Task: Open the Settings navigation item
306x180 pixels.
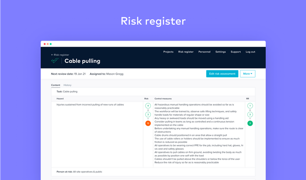Action: [x=221, y=52]
